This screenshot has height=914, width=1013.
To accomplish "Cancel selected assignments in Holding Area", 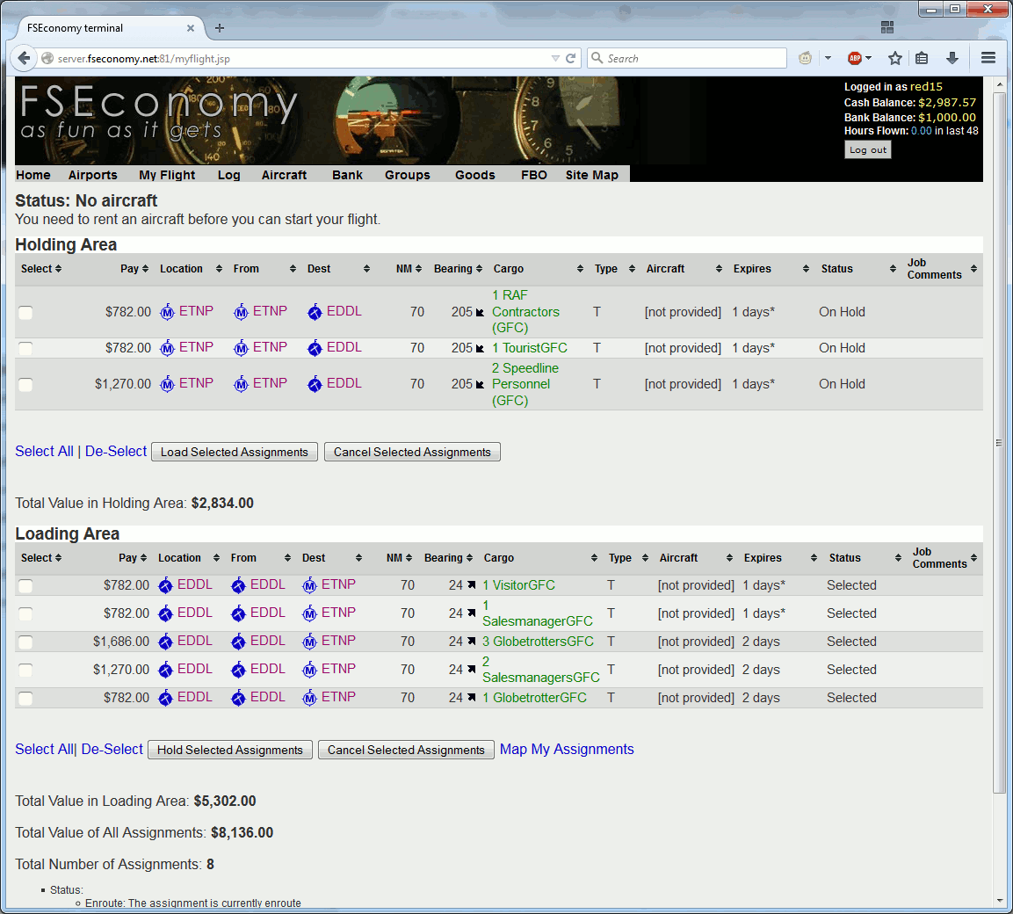I will 412,452.
